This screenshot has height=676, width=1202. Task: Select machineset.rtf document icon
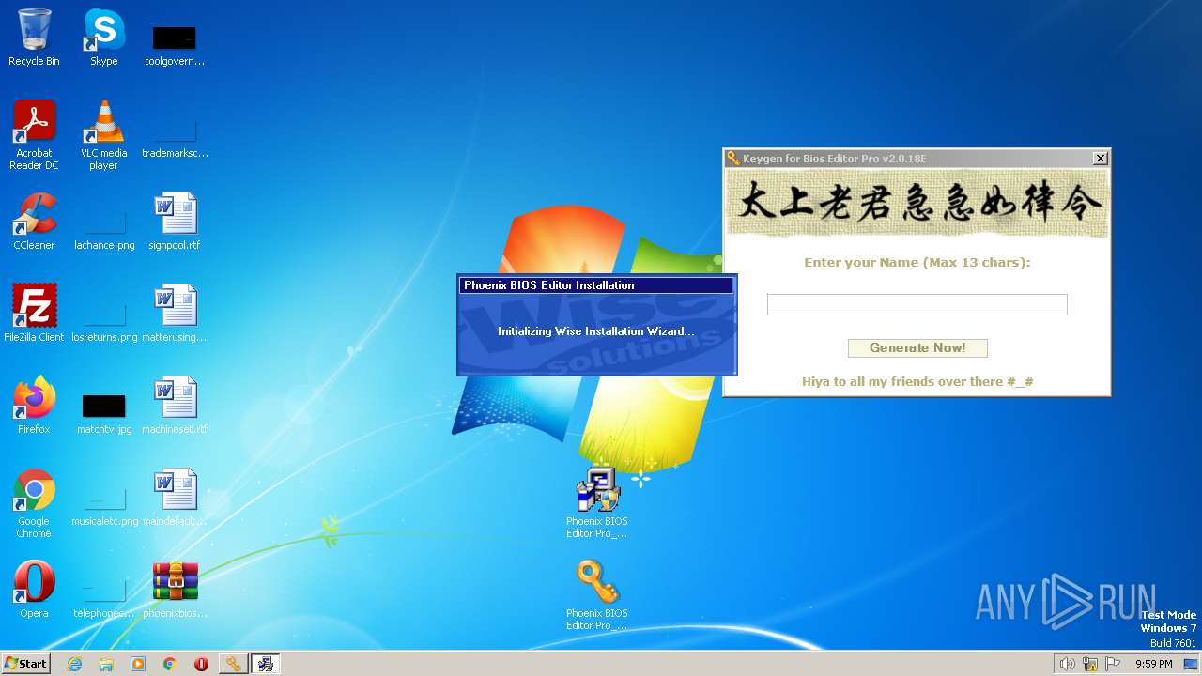[x=175, y=406]
